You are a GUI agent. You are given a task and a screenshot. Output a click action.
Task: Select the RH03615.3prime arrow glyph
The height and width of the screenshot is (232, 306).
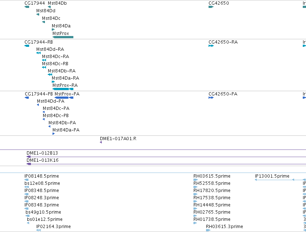point(208,230)
